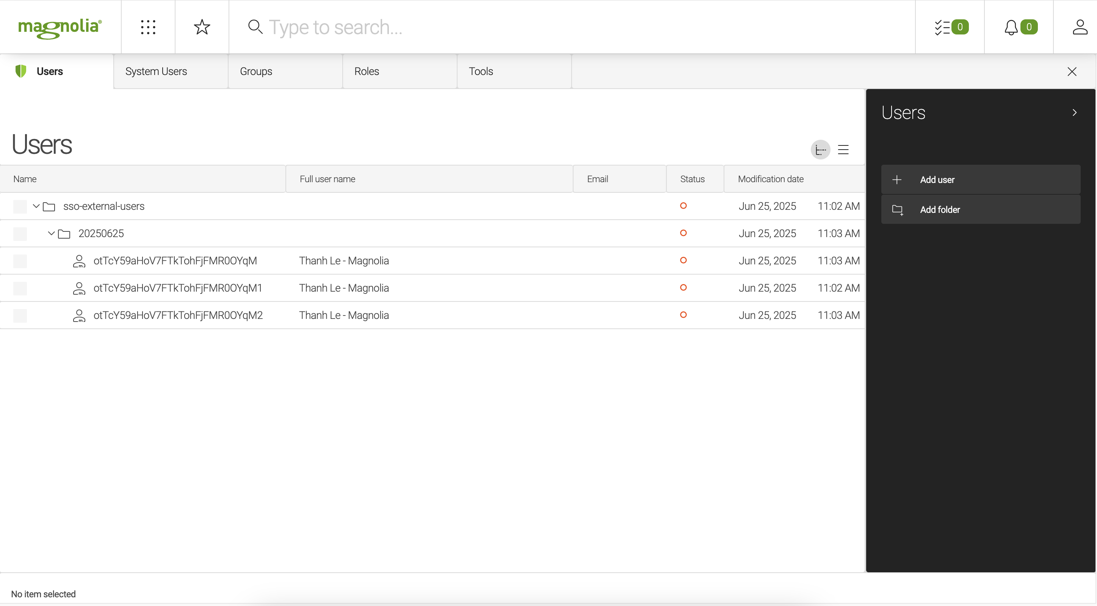This screenshot has height=606, width=1097.
Task: Select user otTcY59aHoV7FTkTohFjFMR0OYqM1
Action: tap(432, 288)
